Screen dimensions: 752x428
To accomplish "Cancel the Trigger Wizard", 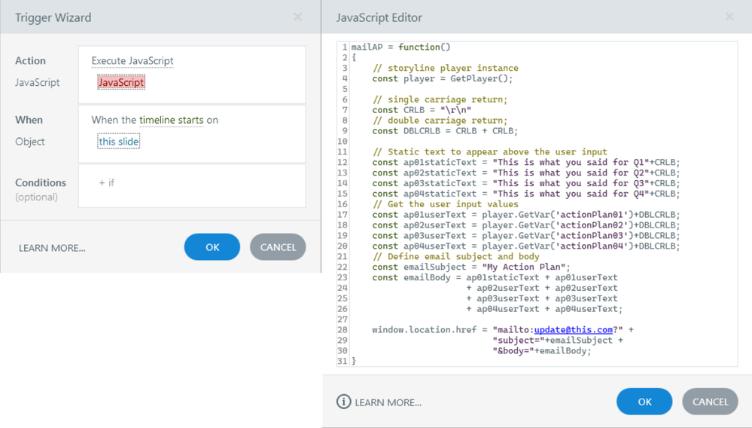I will click(278, 247).
